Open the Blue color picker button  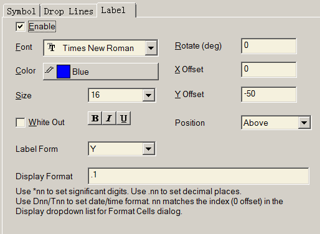[101, 72]
